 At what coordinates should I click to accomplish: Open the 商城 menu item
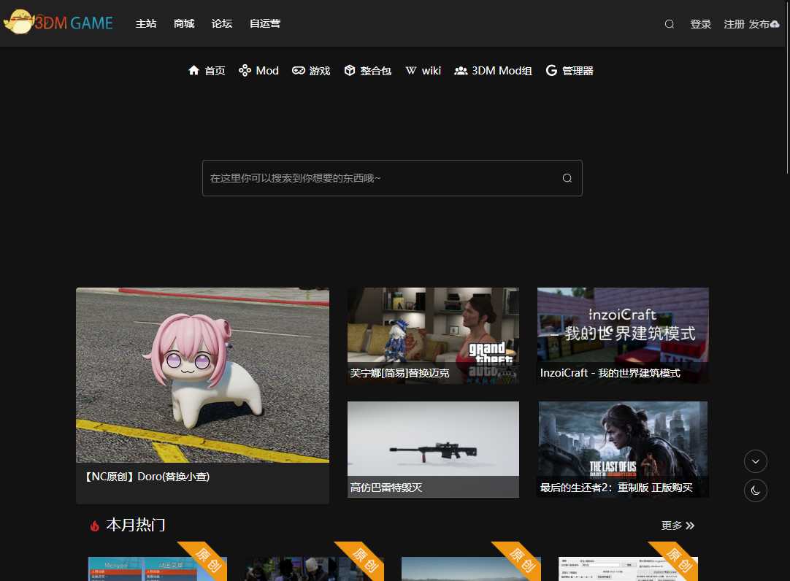[184, 23]
